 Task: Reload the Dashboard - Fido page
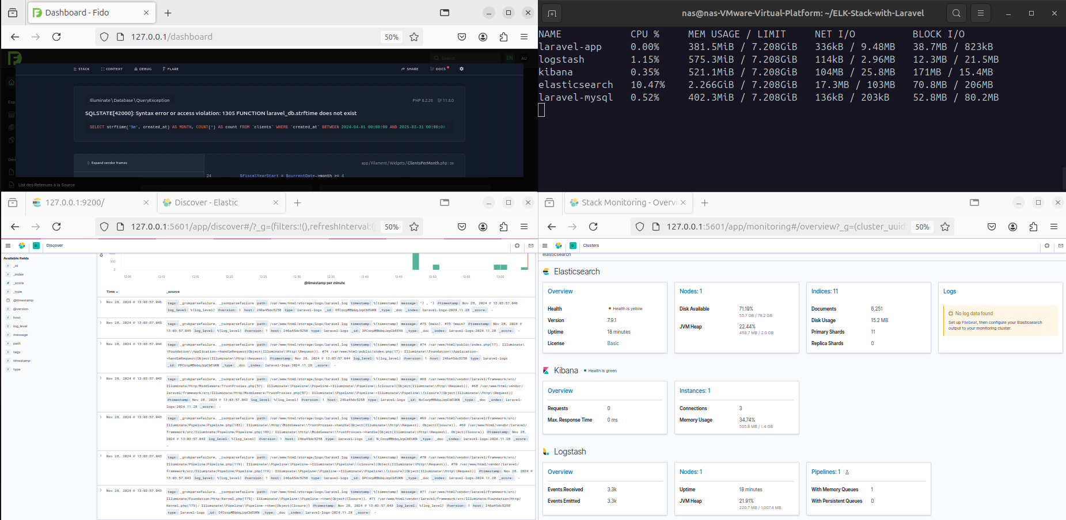pyautogui.click(x=56, y=37)
